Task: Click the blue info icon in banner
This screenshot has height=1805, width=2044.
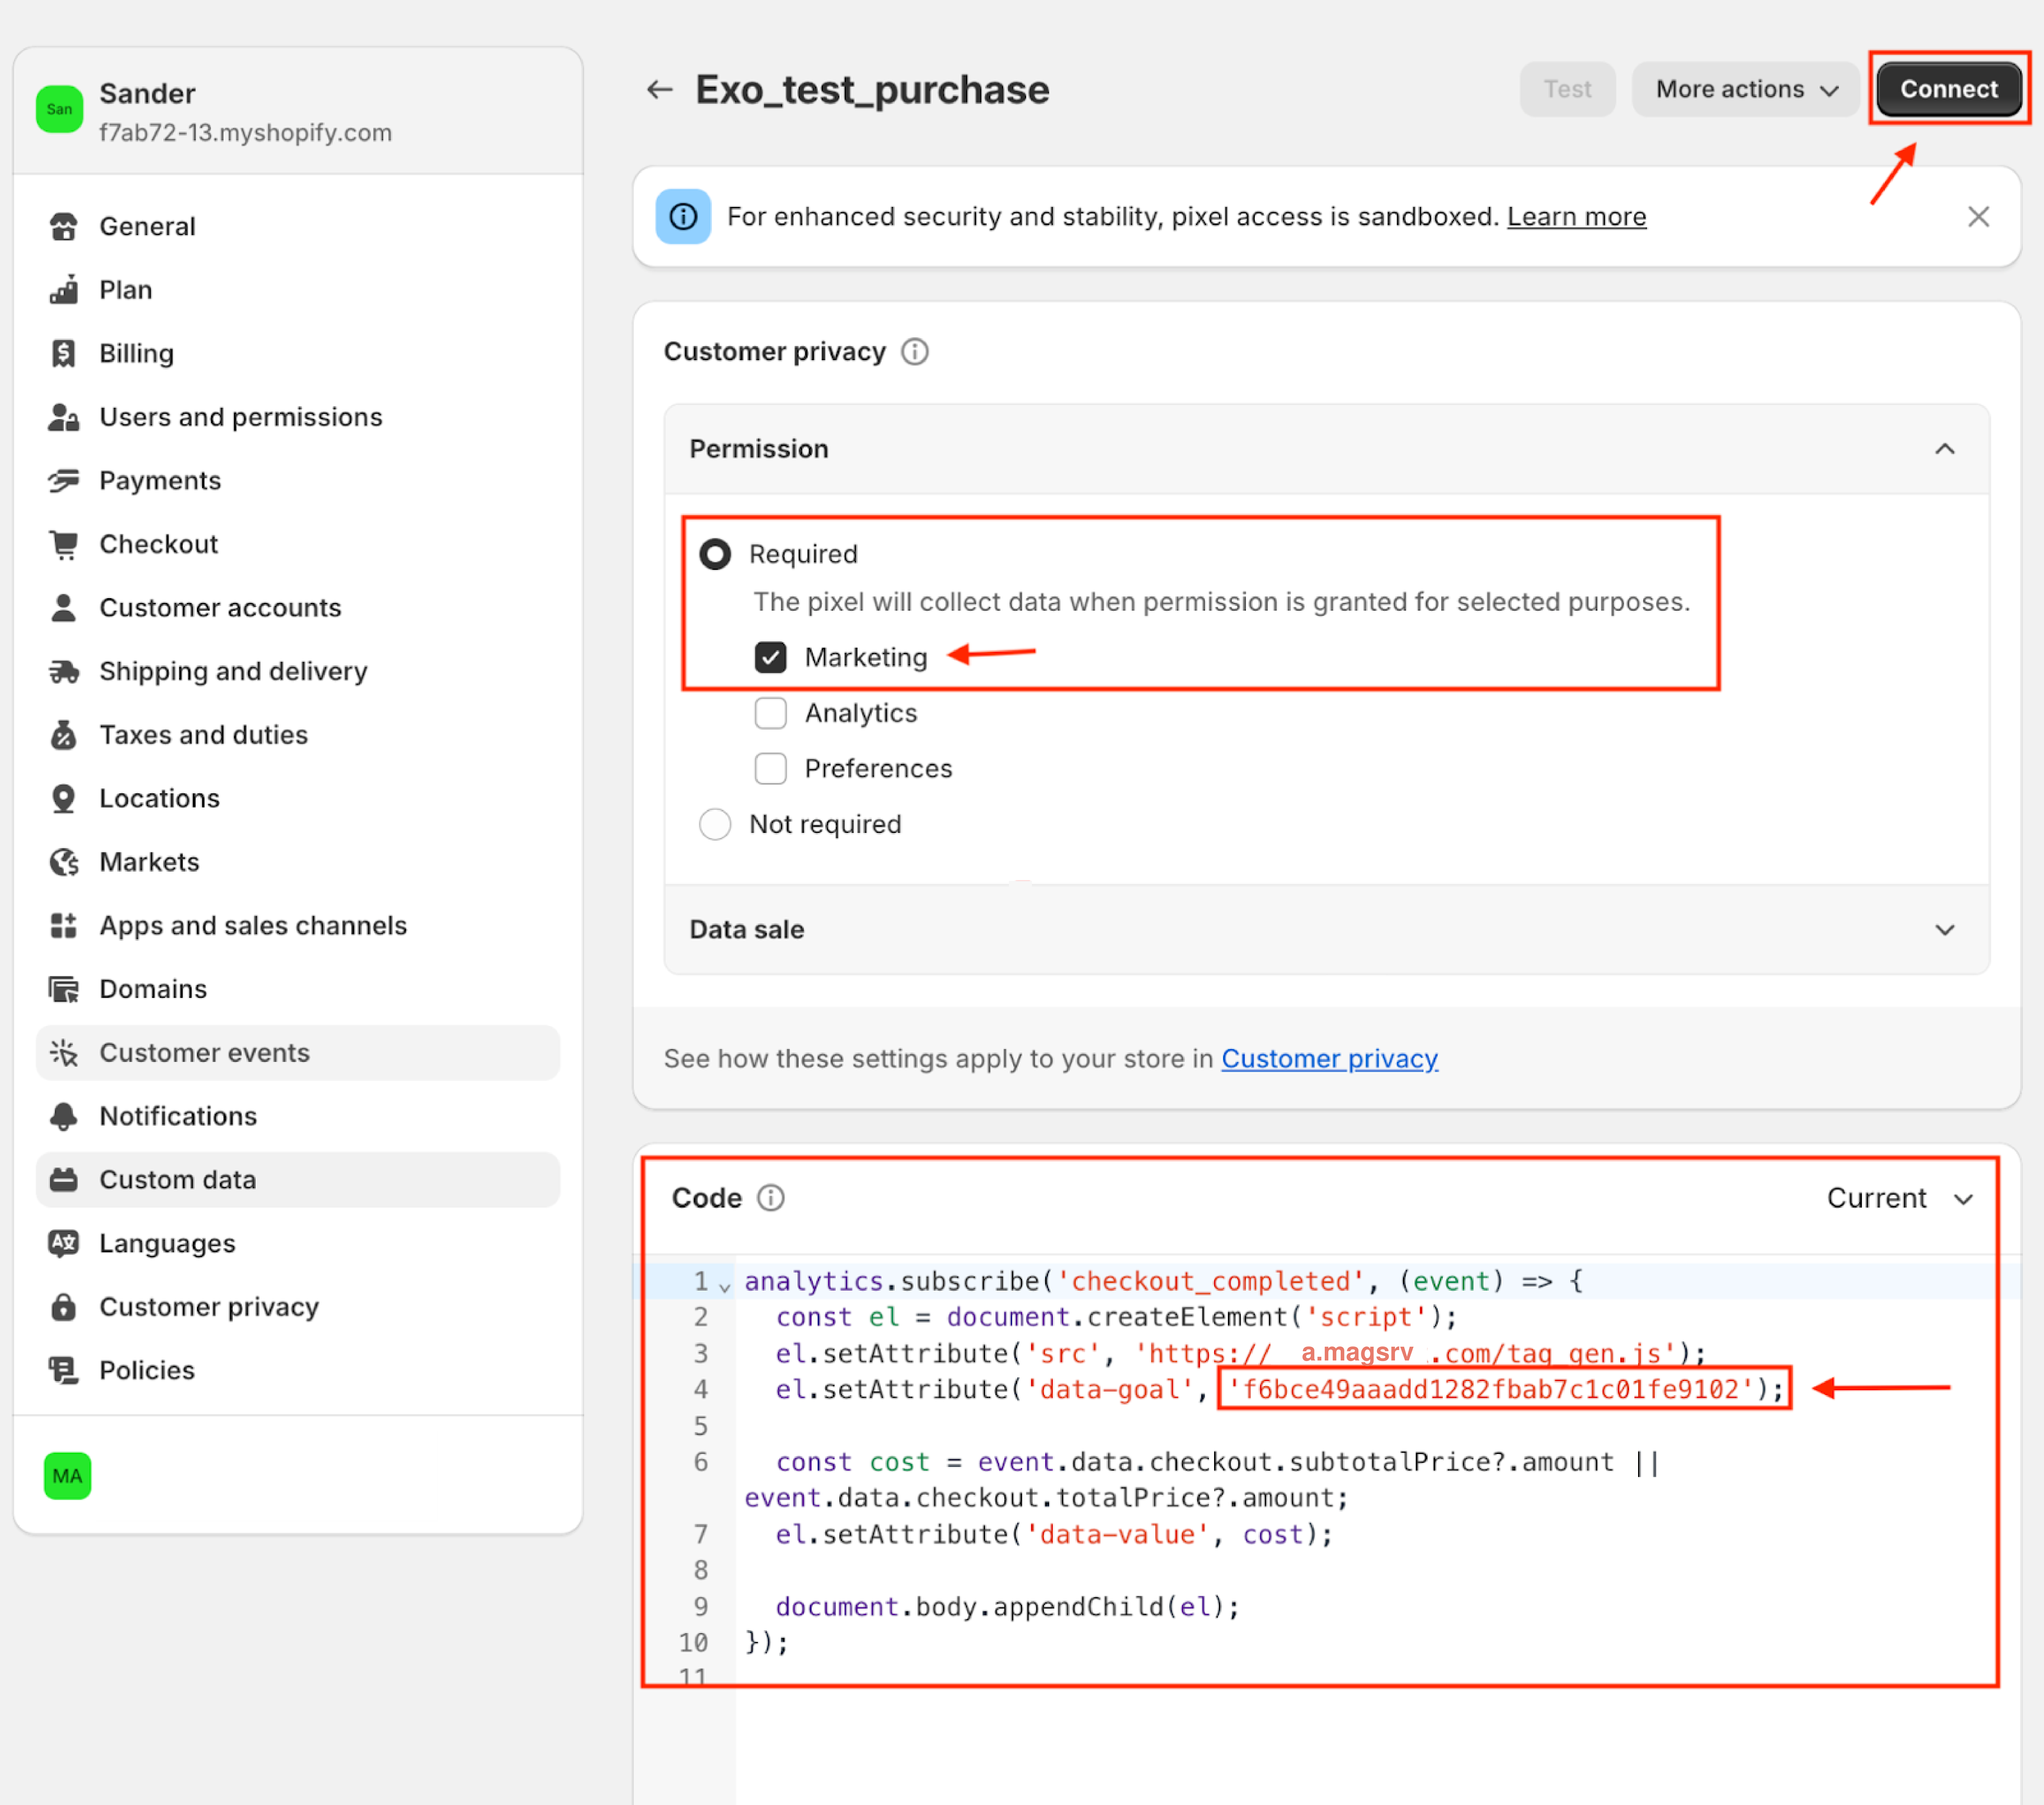Action: [x=683, y=217]
